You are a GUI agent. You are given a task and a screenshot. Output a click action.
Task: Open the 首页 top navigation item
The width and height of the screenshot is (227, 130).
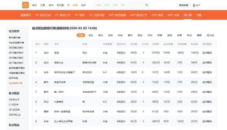tap(34, 5)
